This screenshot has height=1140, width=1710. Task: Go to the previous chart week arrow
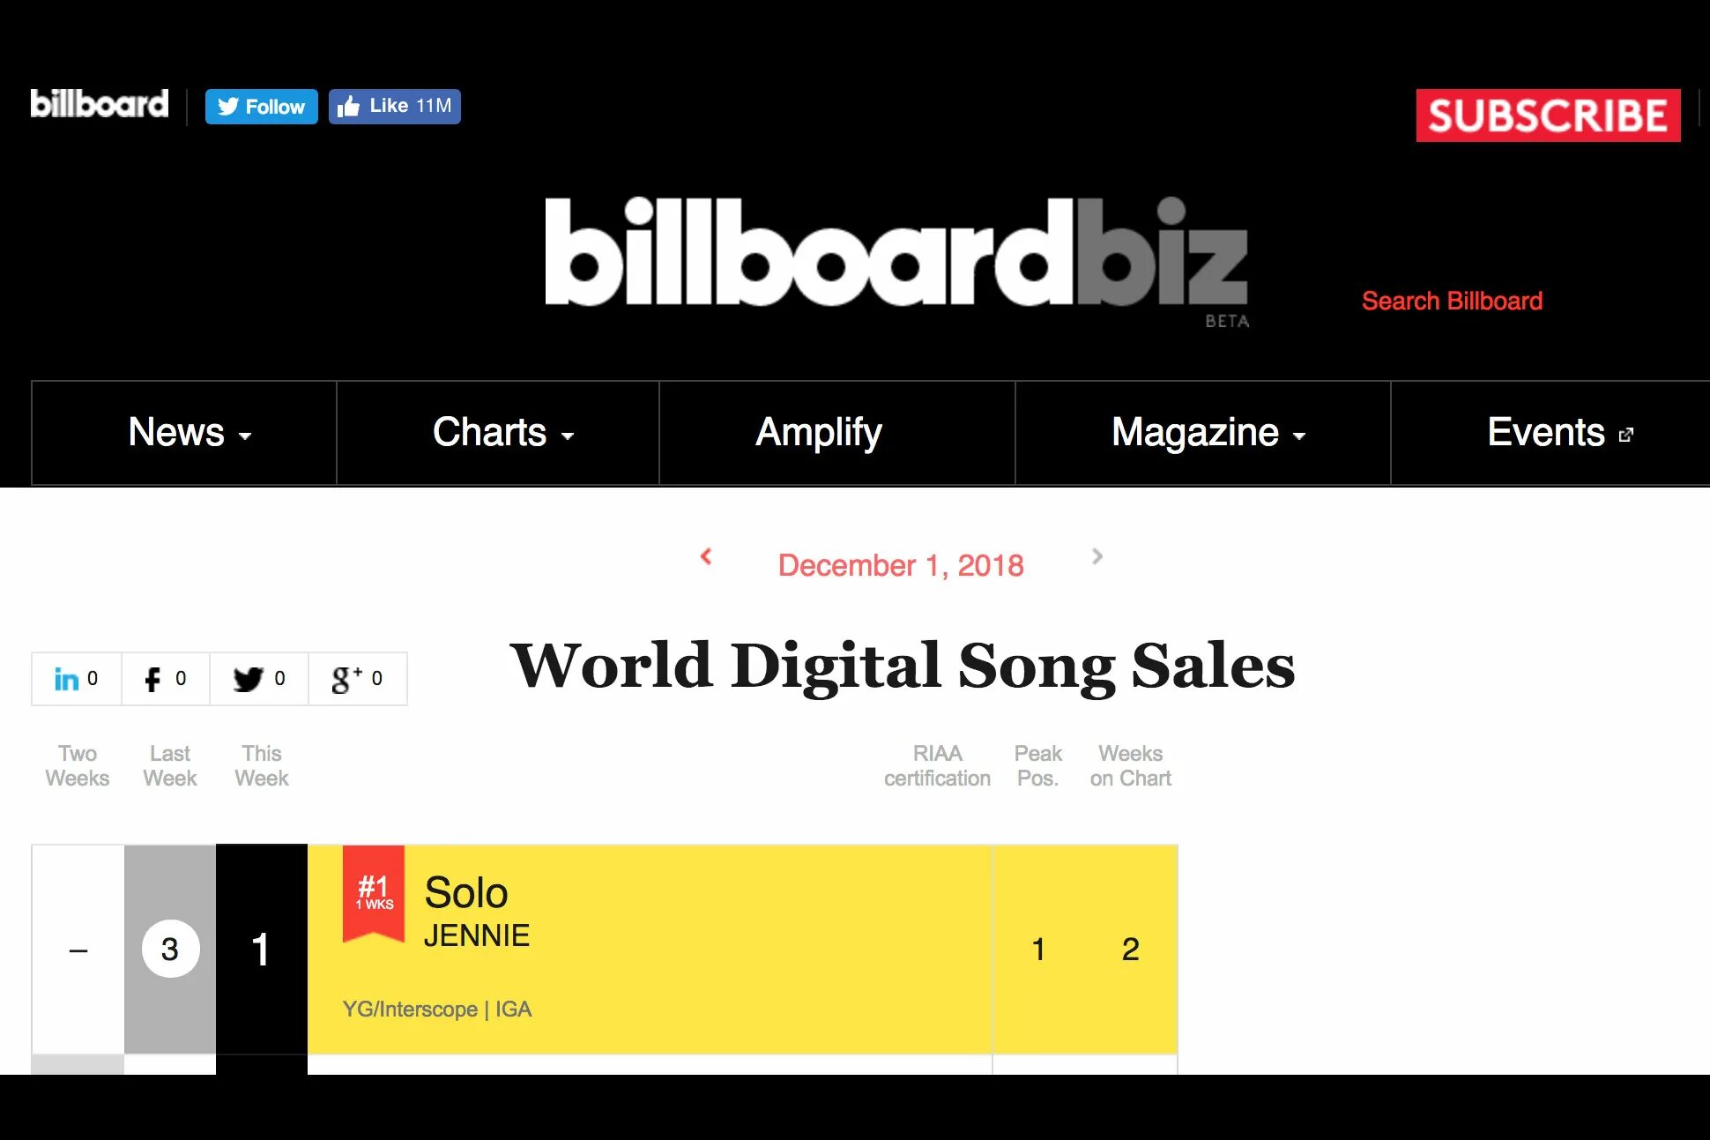pos(706,556)
